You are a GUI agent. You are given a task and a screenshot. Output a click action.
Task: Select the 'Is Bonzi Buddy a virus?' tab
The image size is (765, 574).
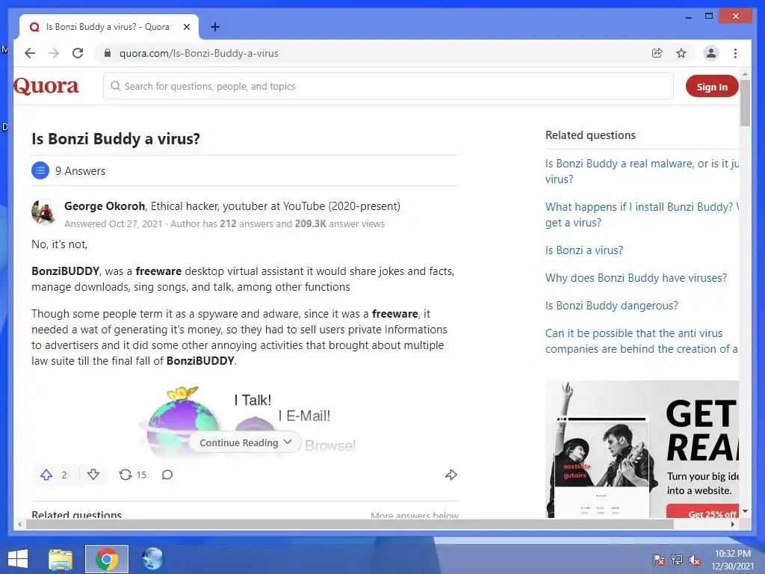pyautogui.click(x=108, y=27)
